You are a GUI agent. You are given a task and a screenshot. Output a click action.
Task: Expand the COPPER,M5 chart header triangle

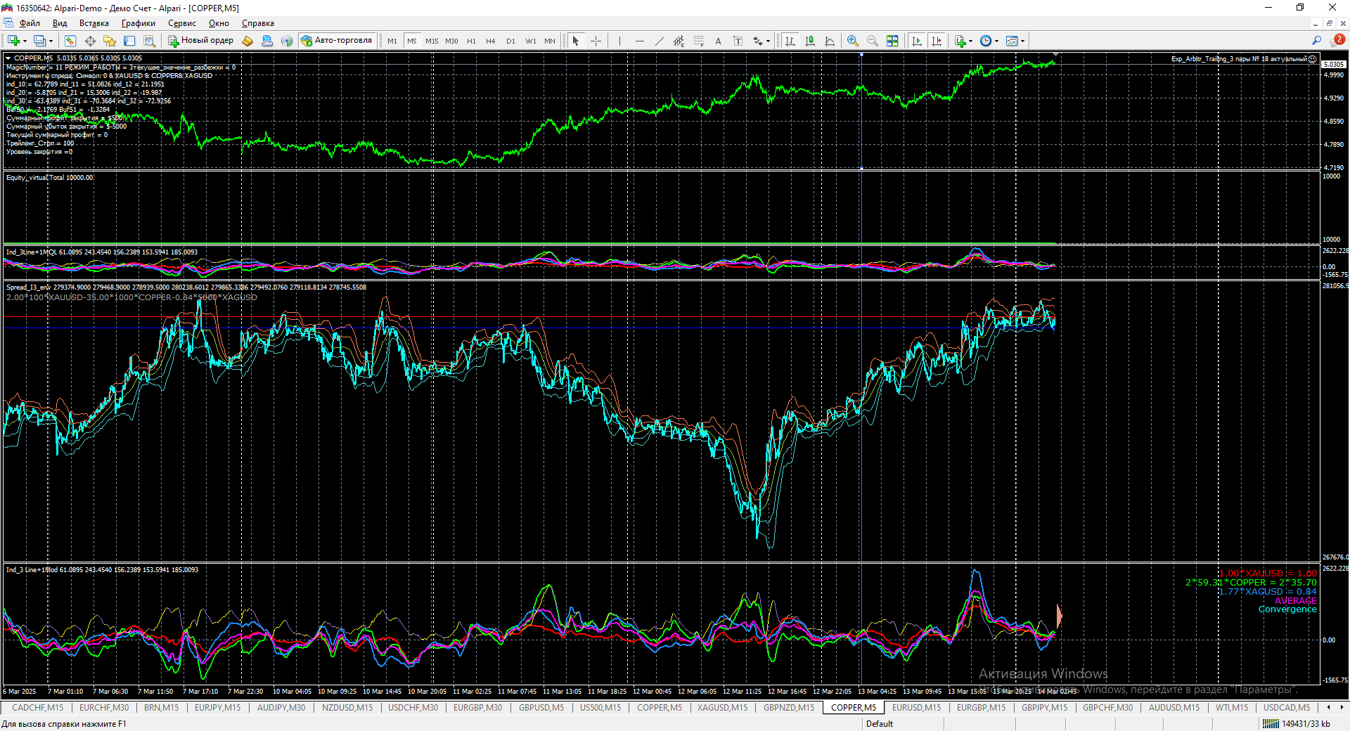tap(8, 58)
